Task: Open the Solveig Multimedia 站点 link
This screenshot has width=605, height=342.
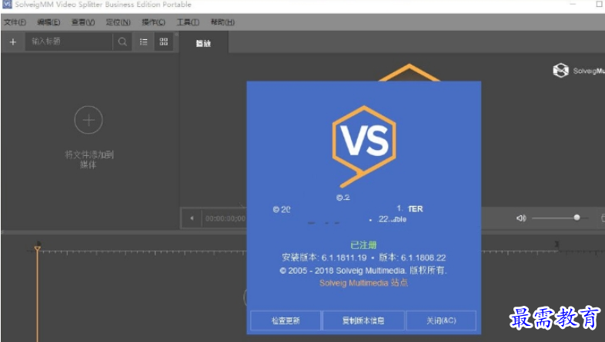Action: [363, 283]
